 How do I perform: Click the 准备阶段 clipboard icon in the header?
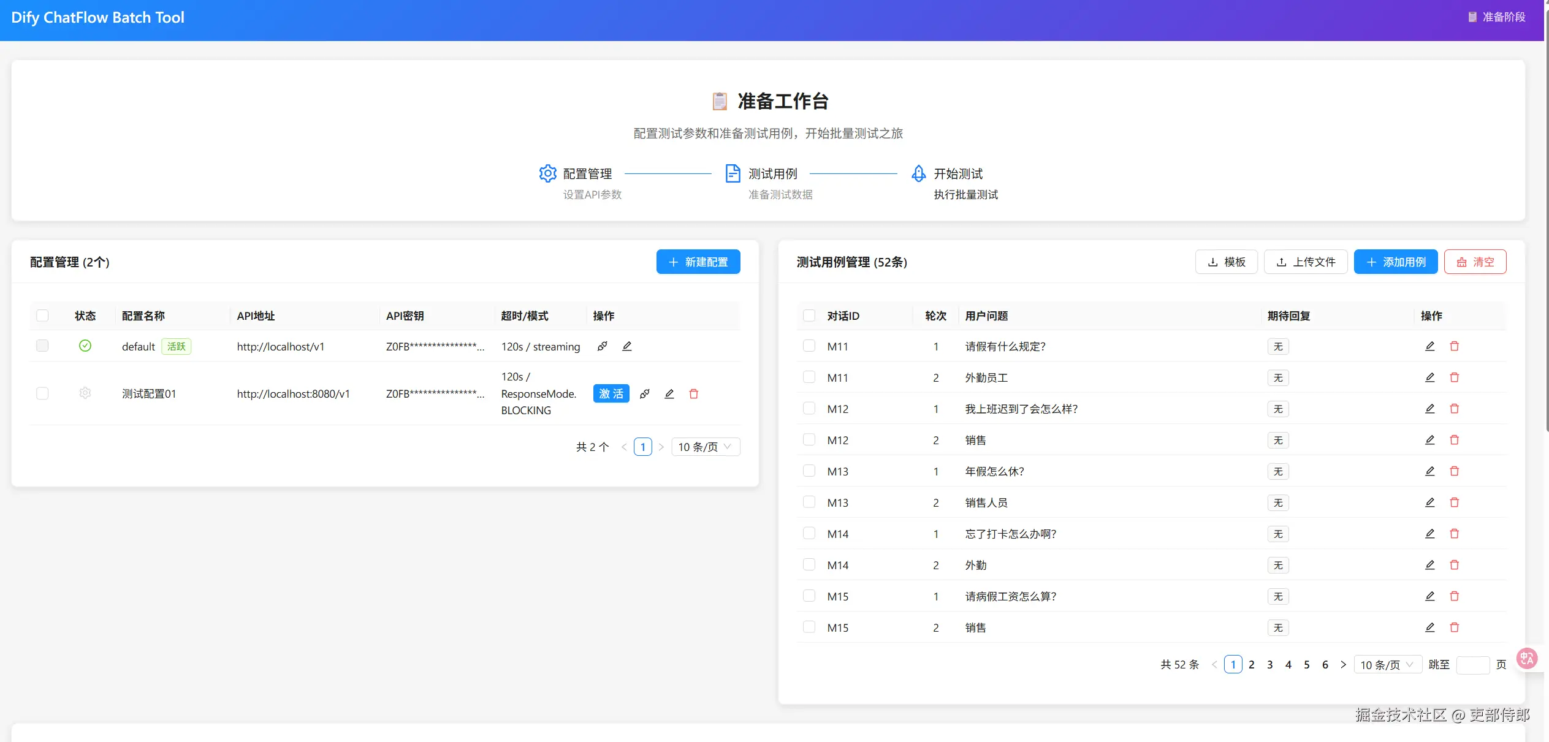(x=1474, y=17)
